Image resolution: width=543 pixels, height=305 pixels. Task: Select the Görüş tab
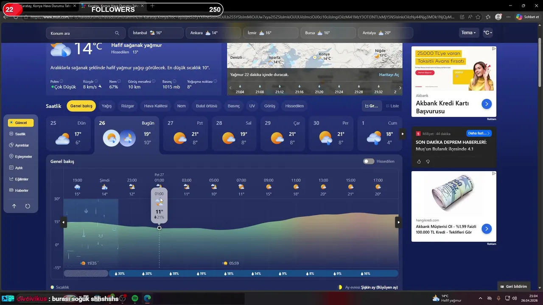click(270, 106)
